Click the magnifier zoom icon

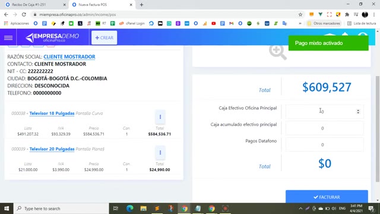click(277, 52)
